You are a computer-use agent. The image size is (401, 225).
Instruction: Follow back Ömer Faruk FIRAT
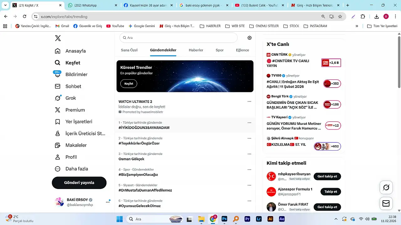pos(327,207)
